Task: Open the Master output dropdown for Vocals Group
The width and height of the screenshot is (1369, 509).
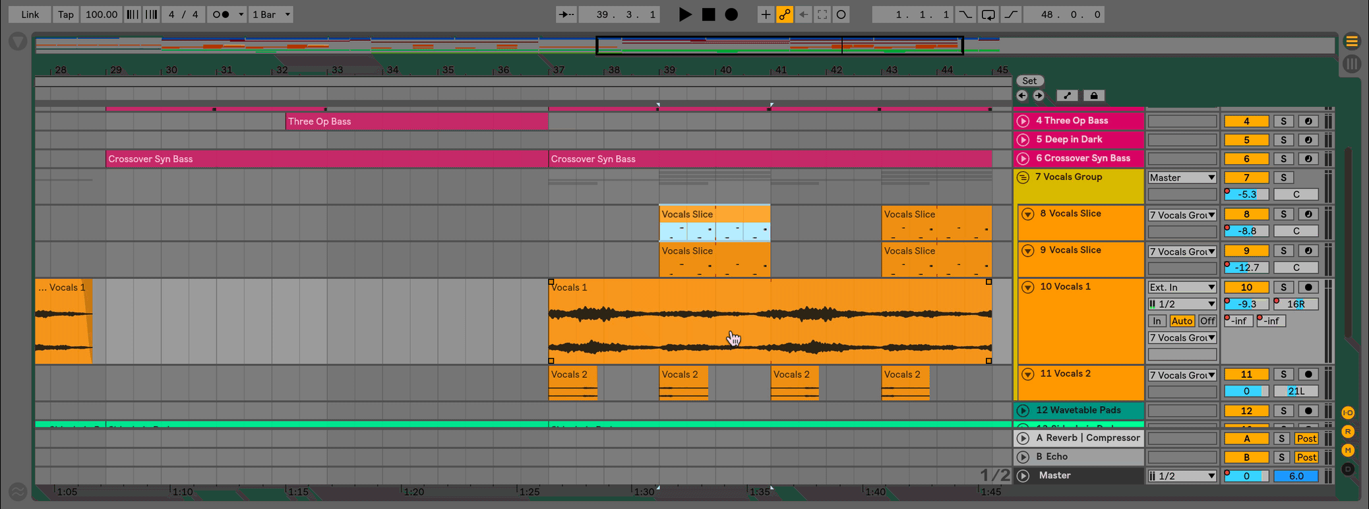Action: pyautogui.click(x=1182, y=177)
